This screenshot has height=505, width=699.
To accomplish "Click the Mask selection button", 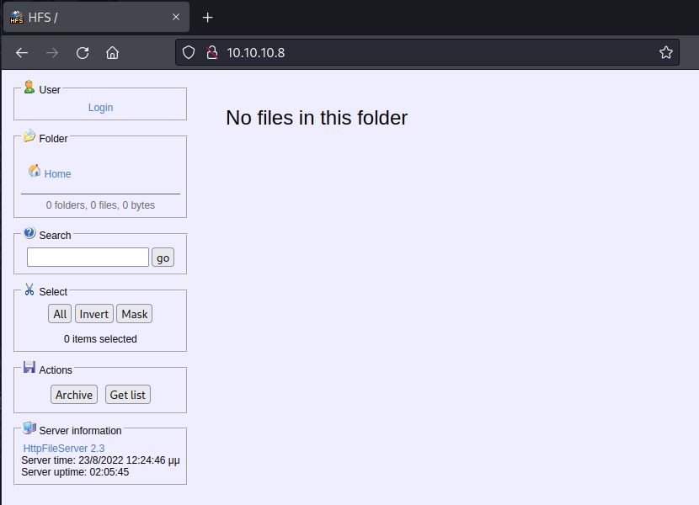I will [x=134, y=314].
